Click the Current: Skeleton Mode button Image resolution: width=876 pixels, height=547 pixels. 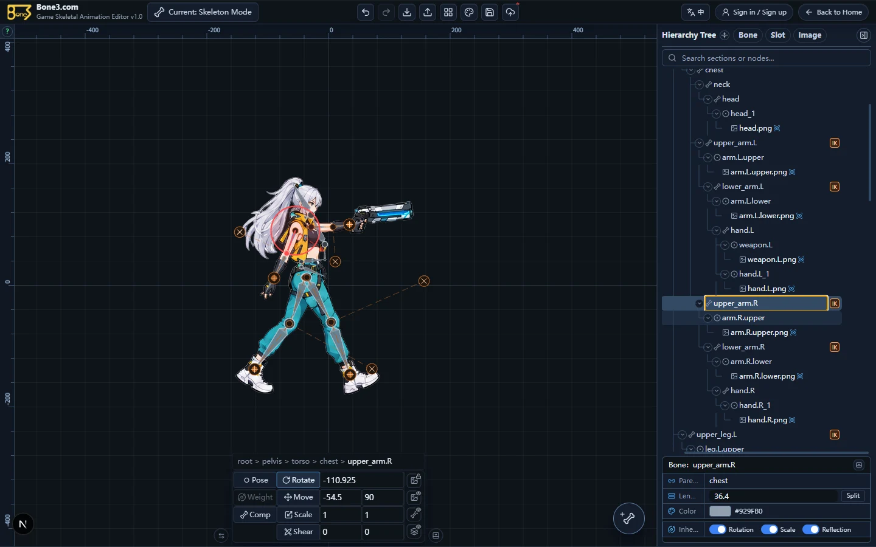[x=203, y=12]
